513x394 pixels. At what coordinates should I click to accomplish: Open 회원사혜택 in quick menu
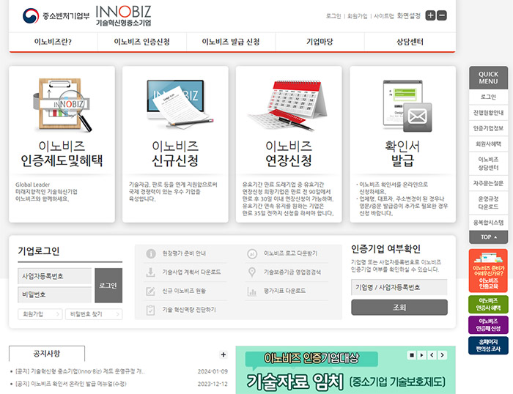(489, 144)
